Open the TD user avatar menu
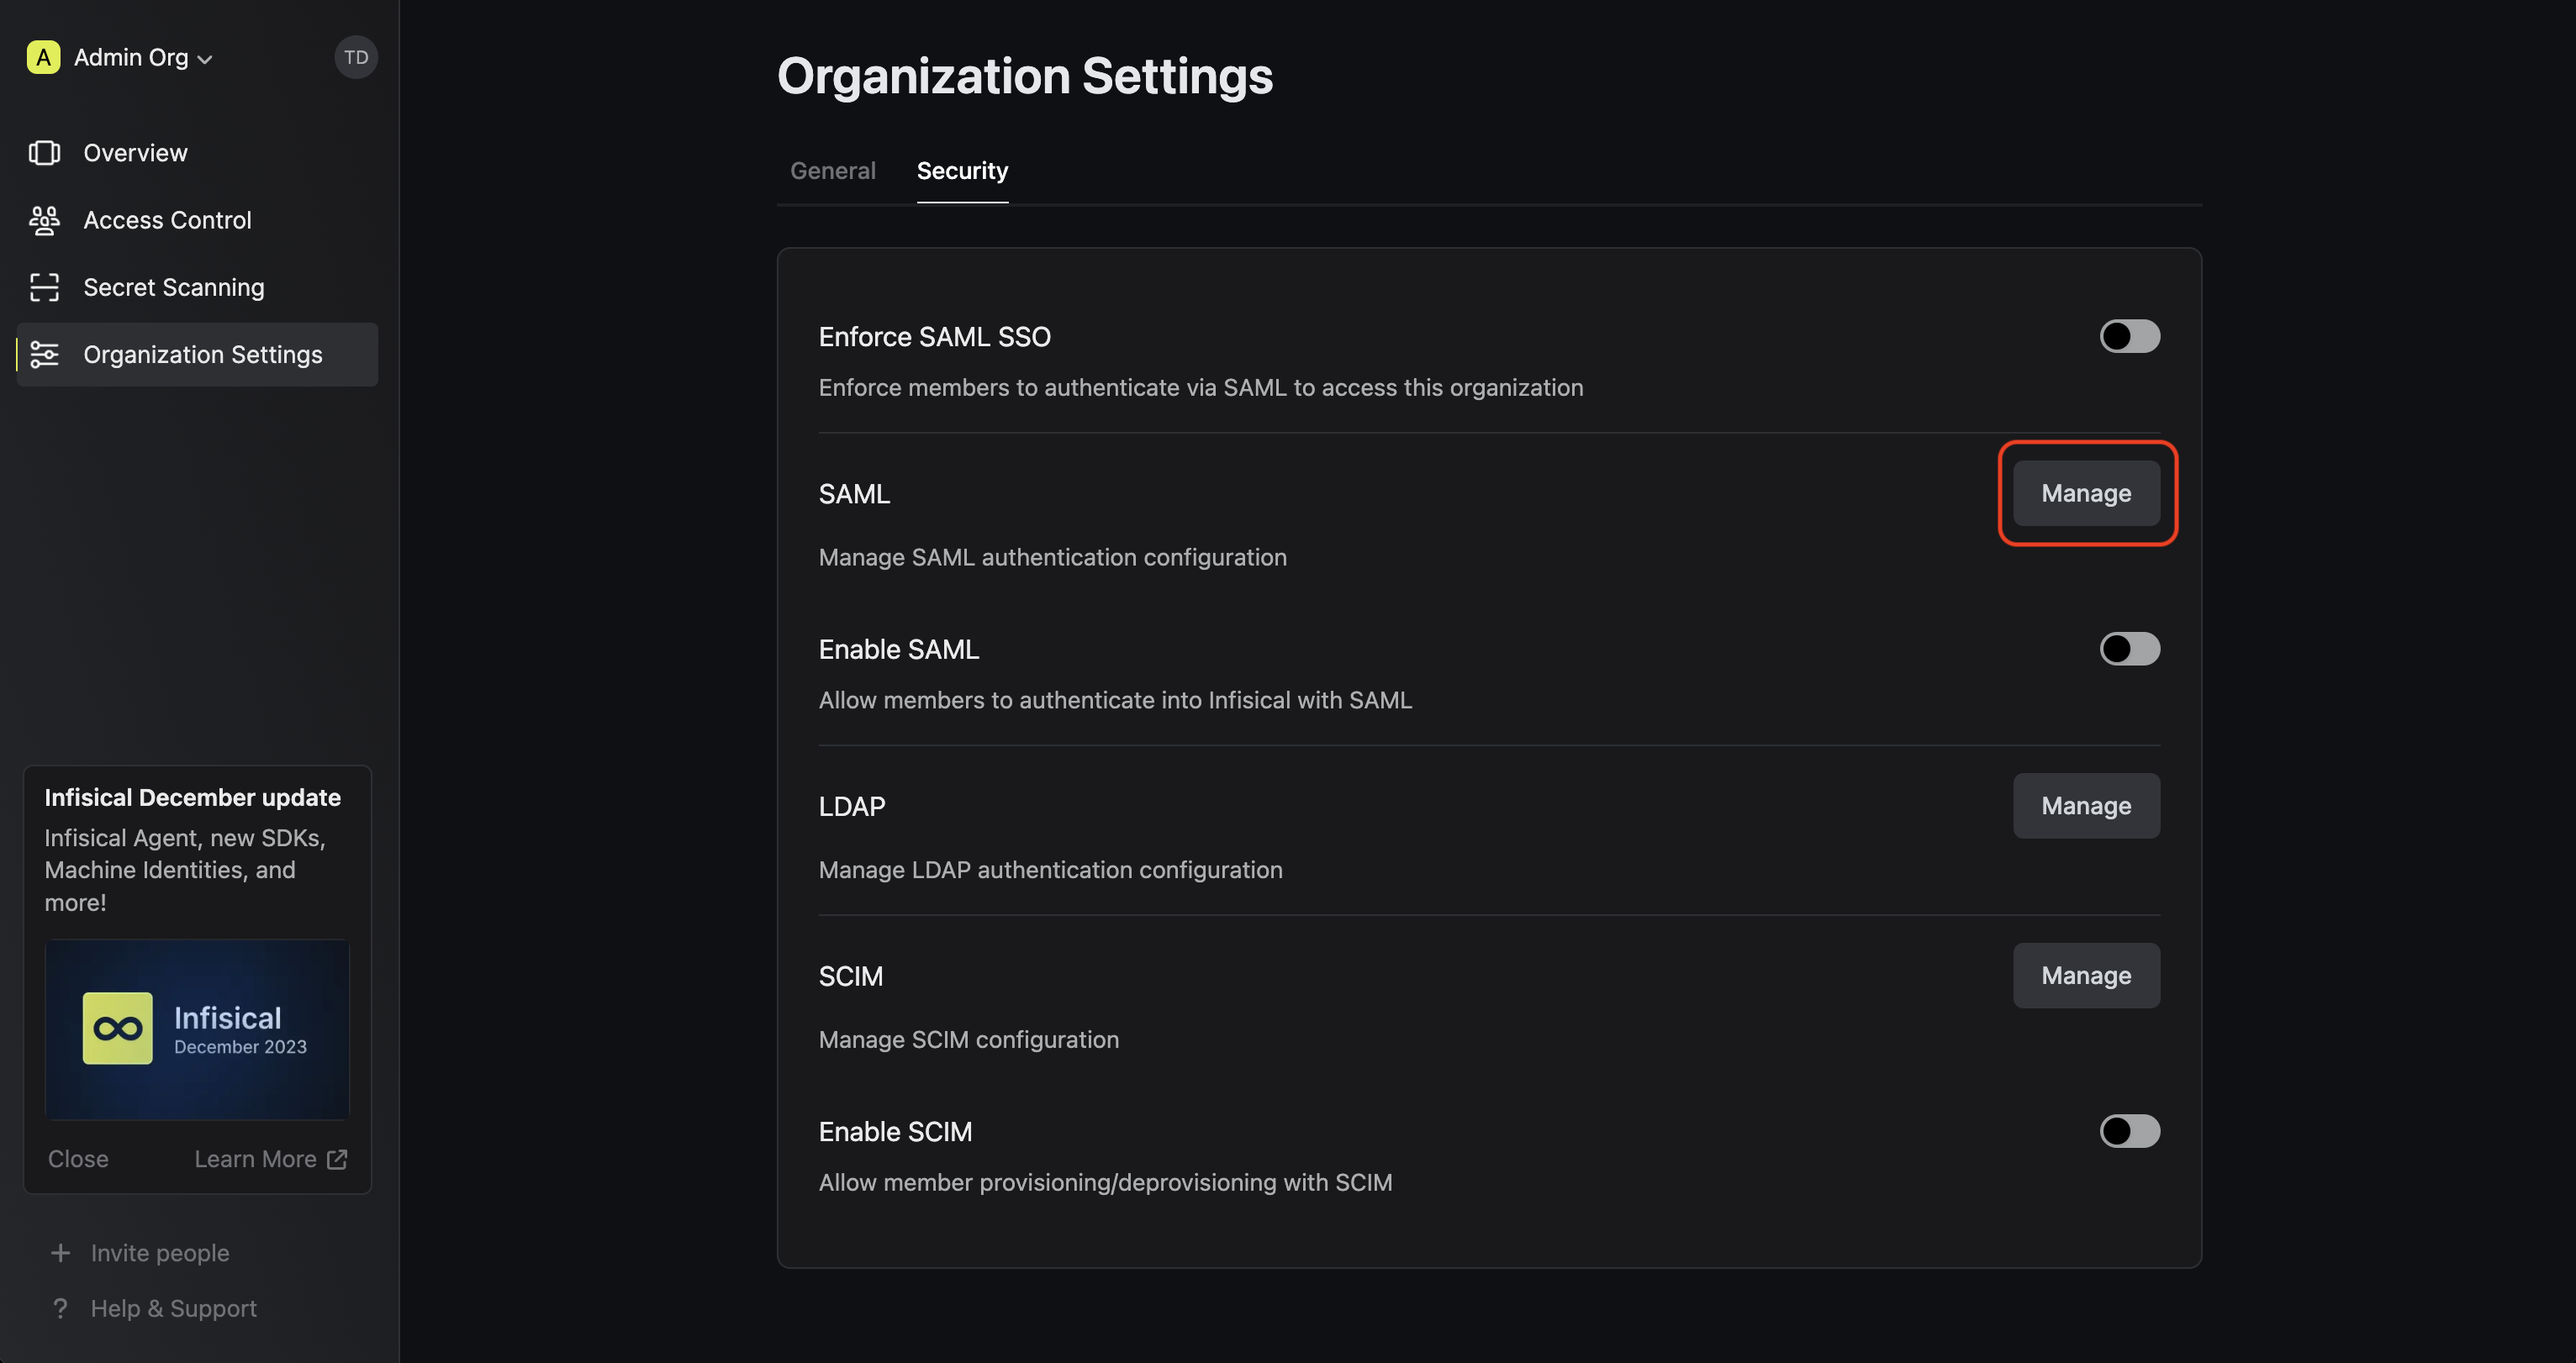The image size is (2576, 1363). point(356,57)
